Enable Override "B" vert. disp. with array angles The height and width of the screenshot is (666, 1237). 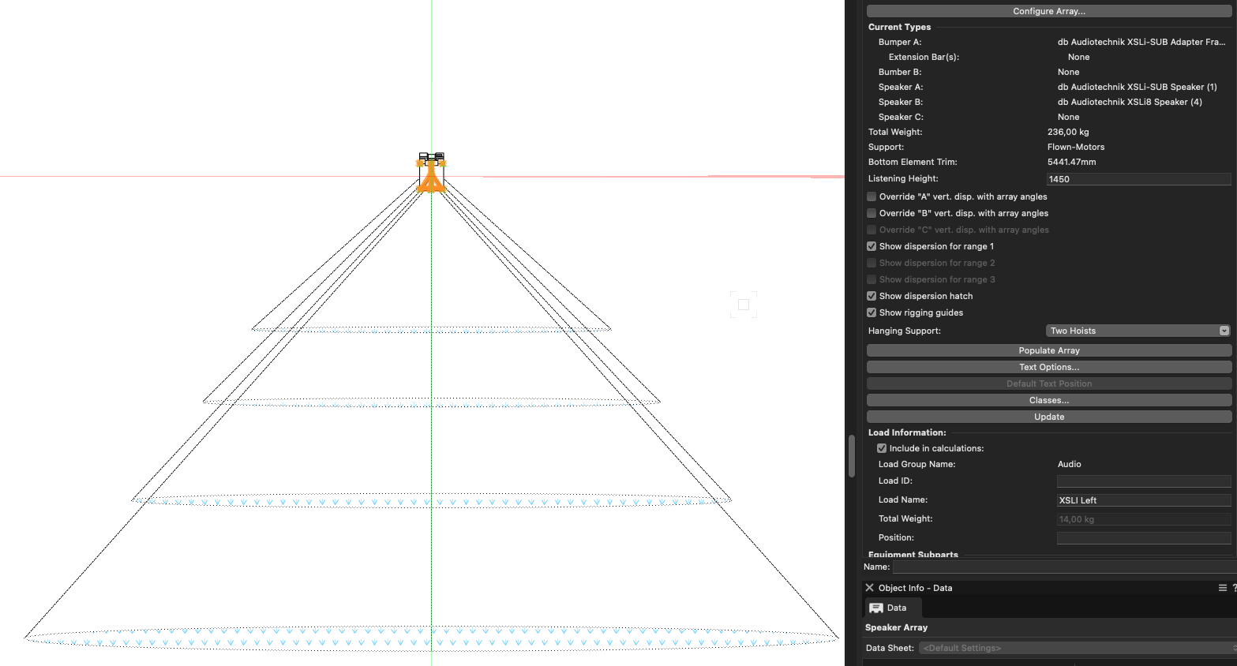pyautogui.click(x=872, y=213)
